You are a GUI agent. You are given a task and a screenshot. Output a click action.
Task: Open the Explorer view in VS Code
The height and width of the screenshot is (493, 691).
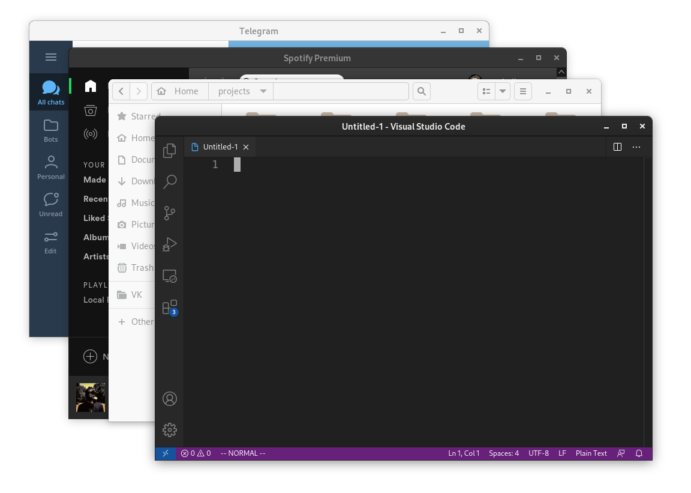pyautogui.click(x=170, y=151)
